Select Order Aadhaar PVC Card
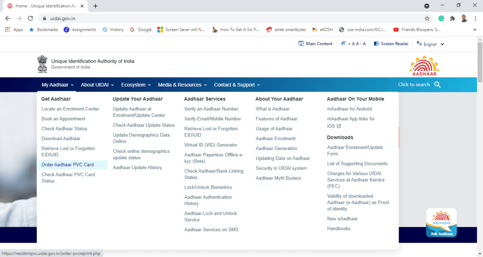Screen dimensions: 483x257 point(67,165)
